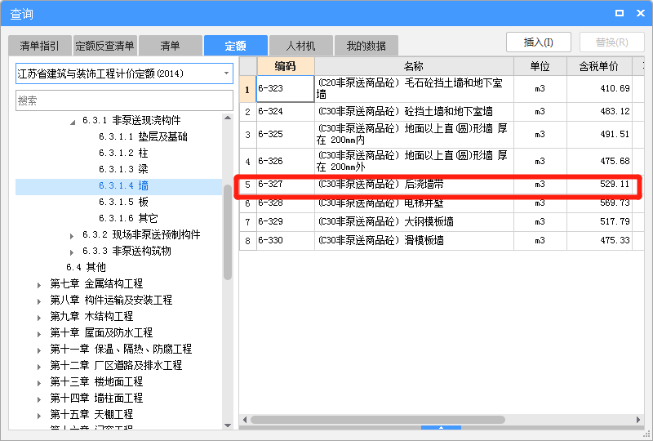Click the 砼挡土墙和地下室墙 name cell

[414, 111]
